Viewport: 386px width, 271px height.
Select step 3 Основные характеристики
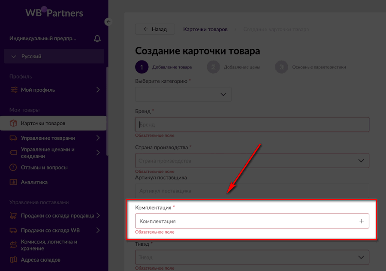282,67
